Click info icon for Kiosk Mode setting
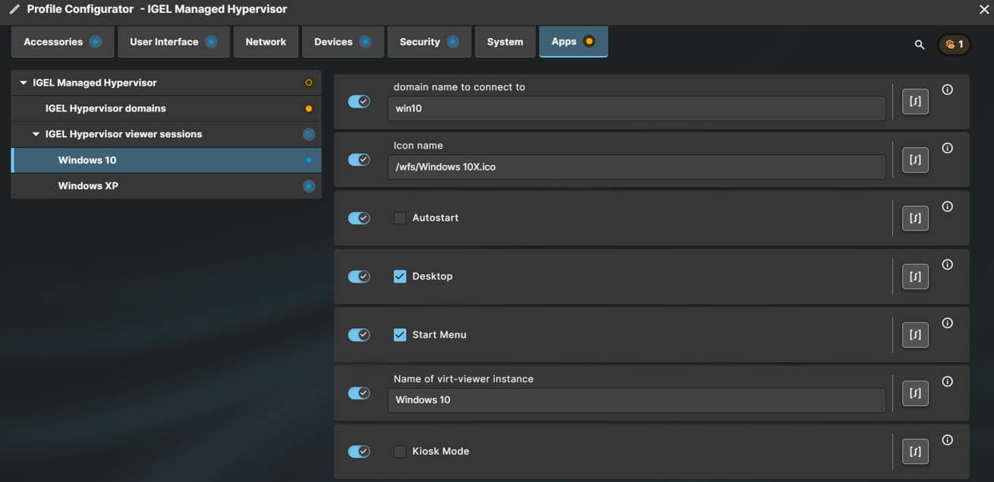Screen dimensions: 994x482 948,440
